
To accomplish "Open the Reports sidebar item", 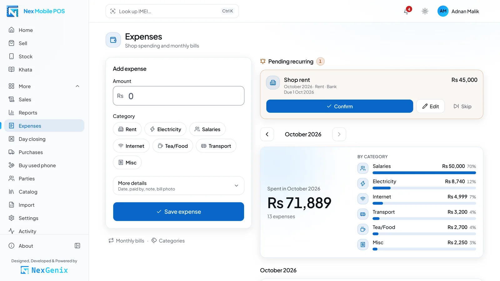I will tap(44, 112).
